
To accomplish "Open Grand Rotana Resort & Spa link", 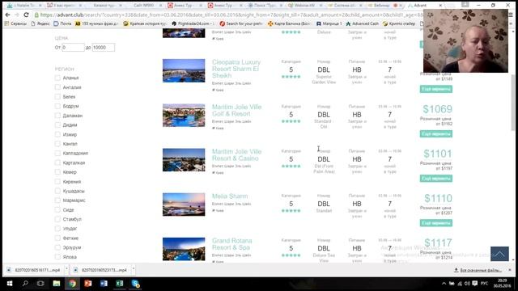I will point(232,244).
